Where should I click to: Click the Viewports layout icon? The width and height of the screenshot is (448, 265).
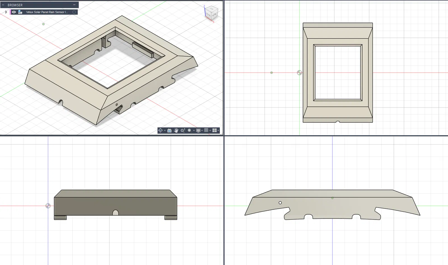[214, 130]
